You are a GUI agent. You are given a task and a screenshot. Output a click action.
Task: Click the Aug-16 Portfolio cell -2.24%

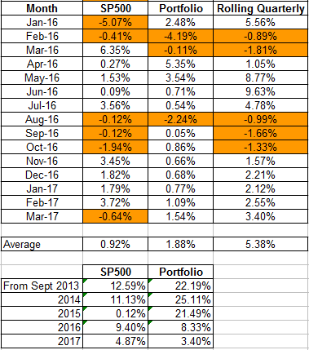point(180,119)
